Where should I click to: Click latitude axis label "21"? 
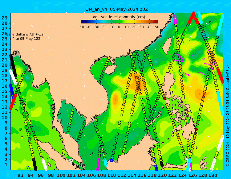click(x=4, y=60)
